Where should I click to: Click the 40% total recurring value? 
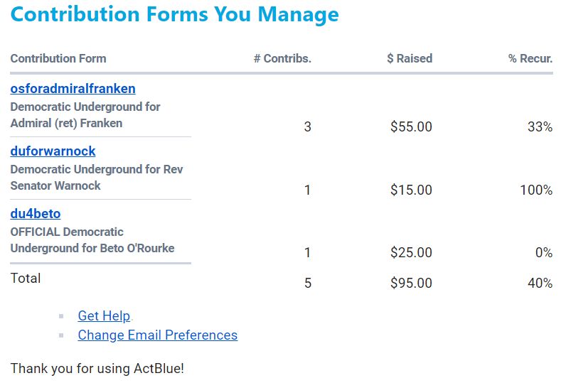(x=540, y=283)
